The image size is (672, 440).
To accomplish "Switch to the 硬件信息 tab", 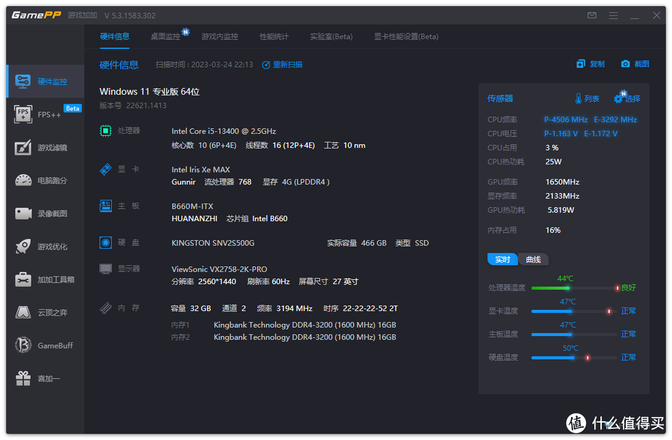I will (114, 37).
